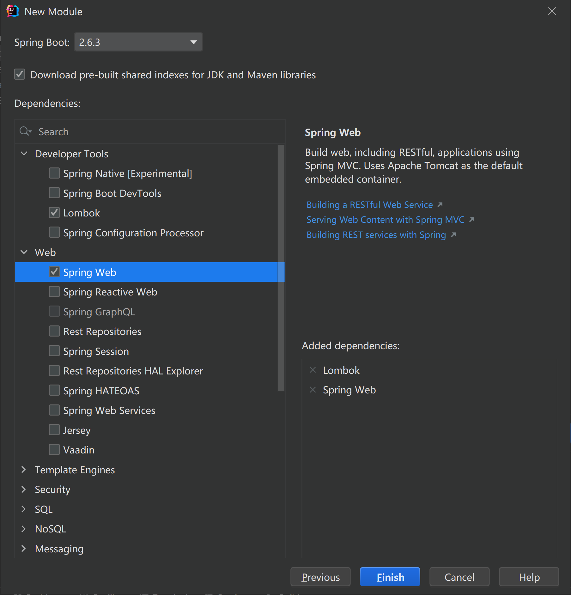This screenshot has height=595, width=571.
Task: Click the dependencies list scrollbar
Action: pyautogui.click(x=281, y=268)
